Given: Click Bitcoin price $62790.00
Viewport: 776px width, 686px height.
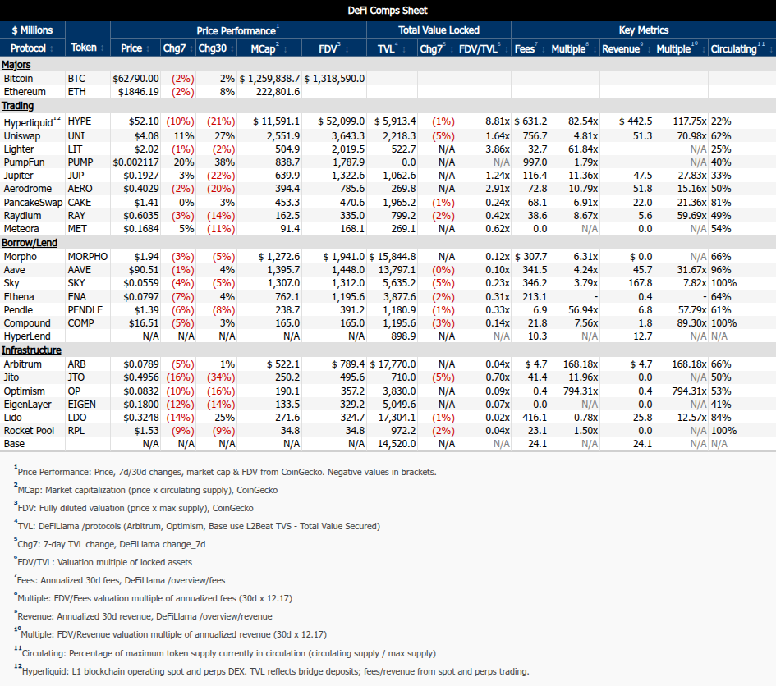Looking at the screenshot, I should click(x=136, y=79).
